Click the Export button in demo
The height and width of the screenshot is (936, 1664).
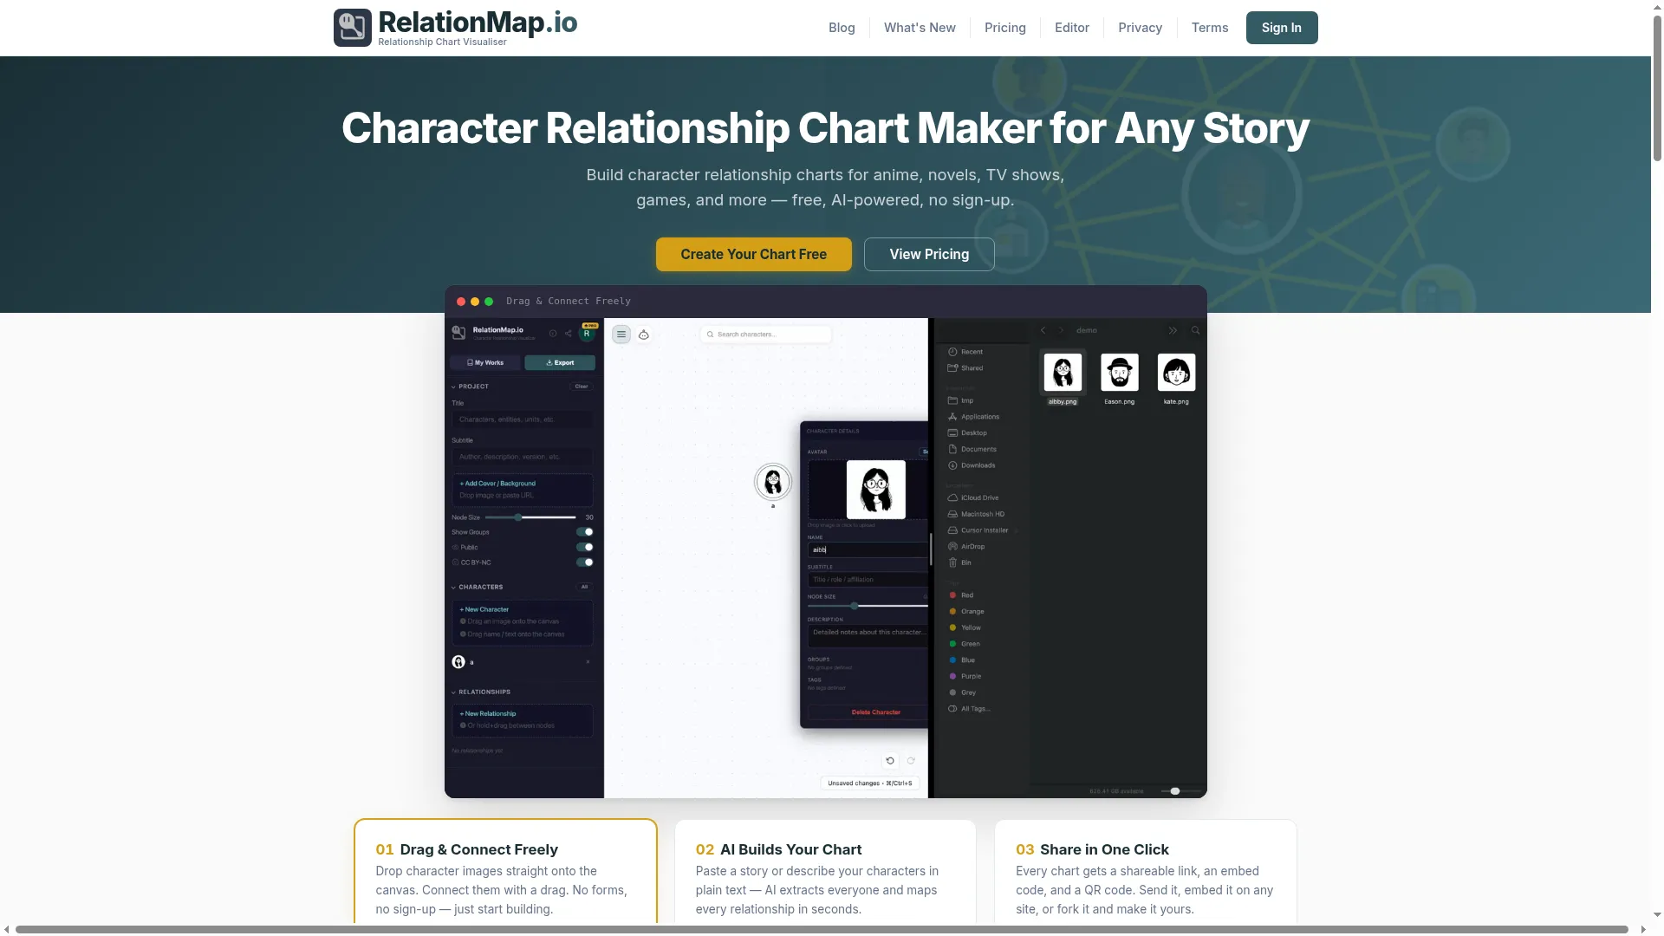coord(560,362)
